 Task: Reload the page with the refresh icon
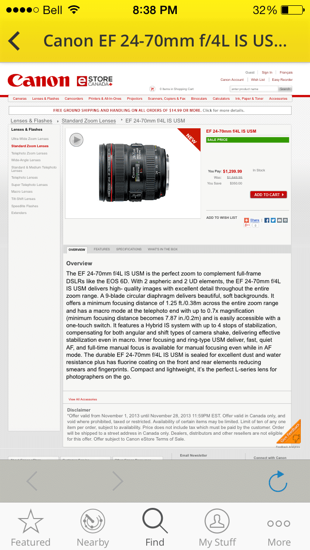pyautogui.click(x=278, y=481)
